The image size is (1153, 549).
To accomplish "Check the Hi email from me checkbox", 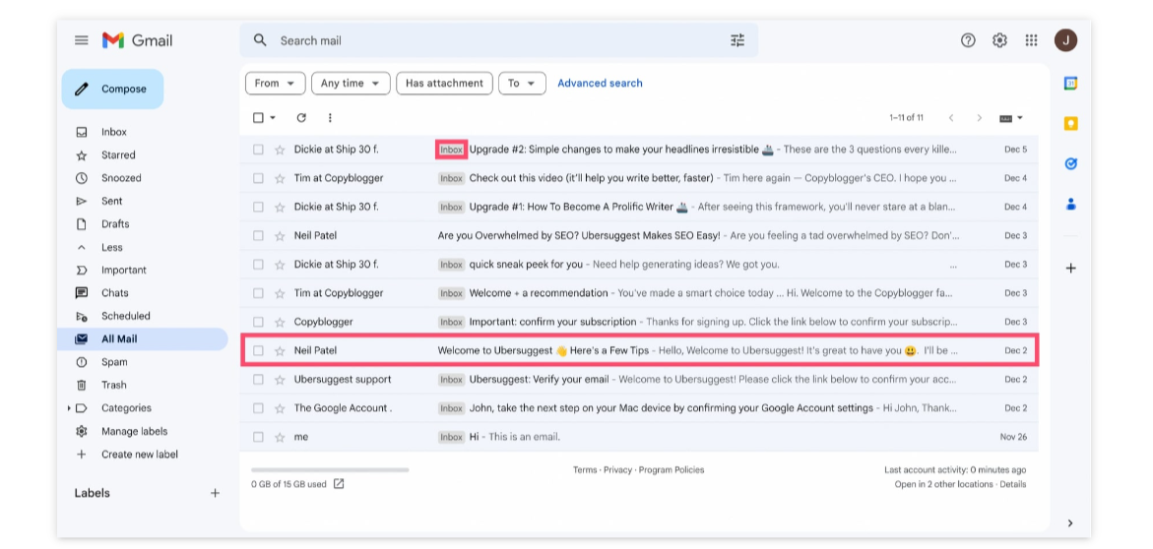I will (x=258, y=437).
